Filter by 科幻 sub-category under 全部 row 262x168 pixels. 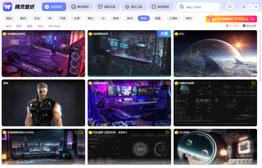[40, 26]
